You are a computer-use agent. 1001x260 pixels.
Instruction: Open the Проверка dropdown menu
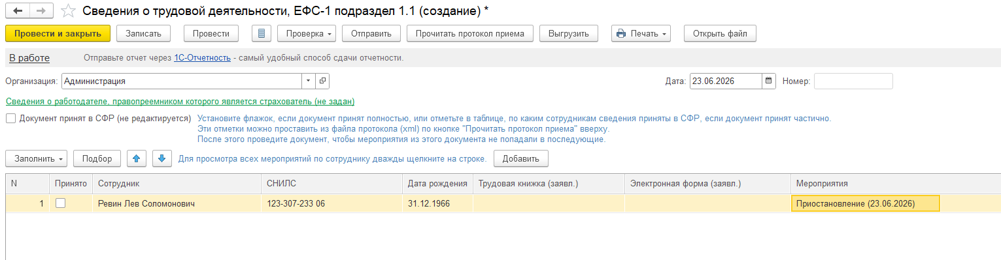tap(307, 33)
